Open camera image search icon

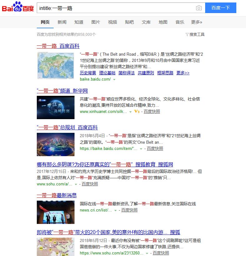coord(199,8)
